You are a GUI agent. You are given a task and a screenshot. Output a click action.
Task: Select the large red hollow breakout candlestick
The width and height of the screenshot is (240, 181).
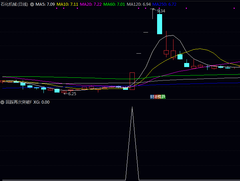click(132, 80)
